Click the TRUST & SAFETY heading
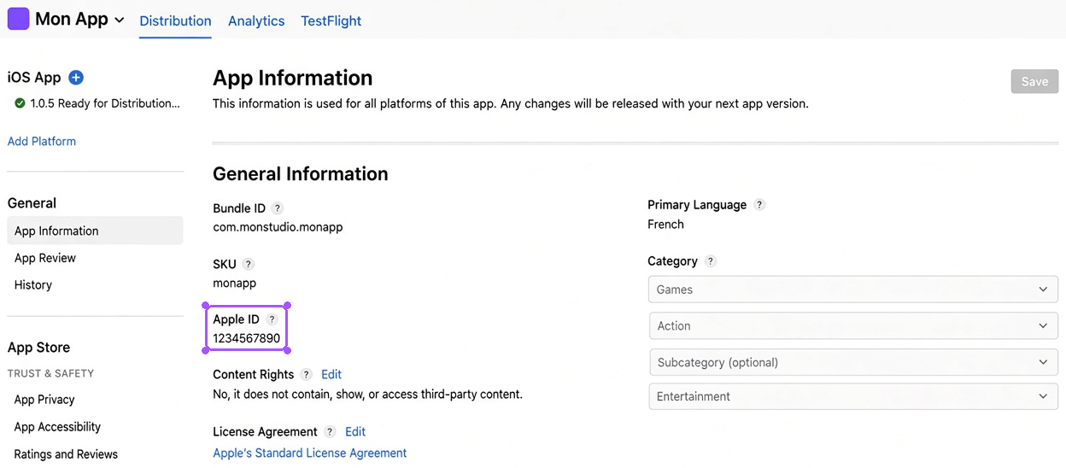The height and width of the screenshot is (468, 1066). pyautogui.click(x=50, y=373)
